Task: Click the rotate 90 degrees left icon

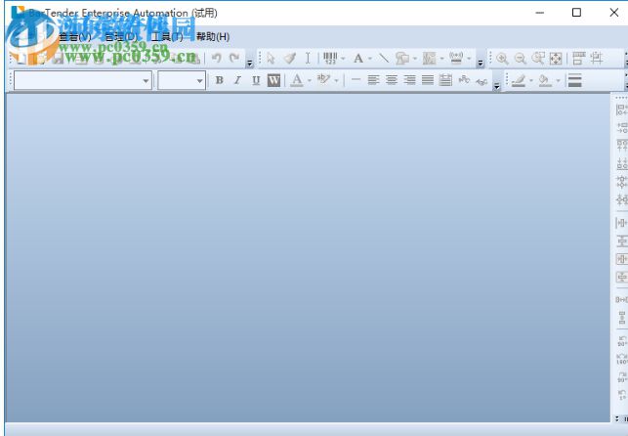Action: 622,340
